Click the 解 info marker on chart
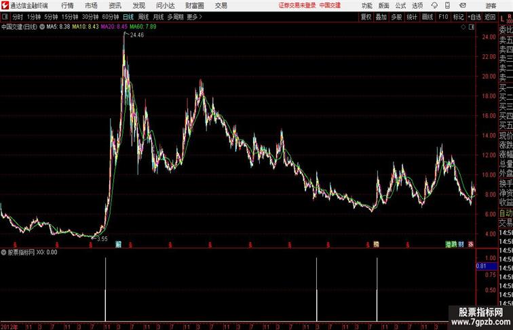 119,244
